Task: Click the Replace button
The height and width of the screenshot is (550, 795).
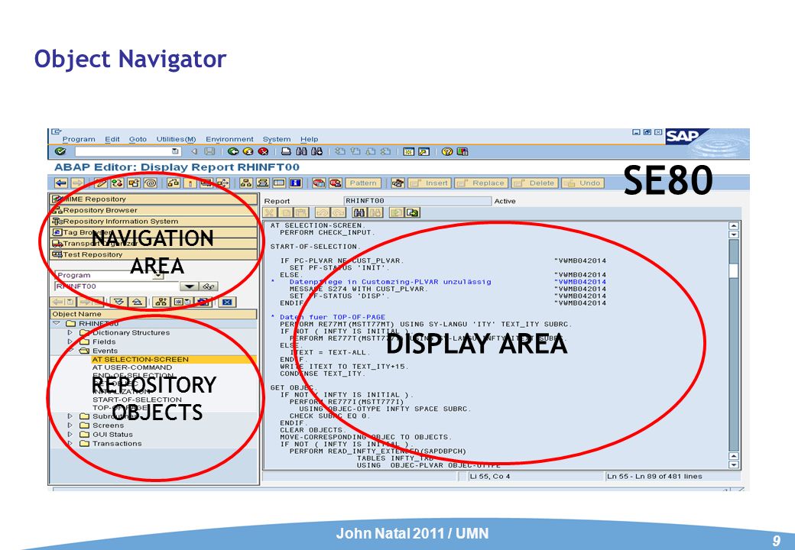Action: [481, 183]
